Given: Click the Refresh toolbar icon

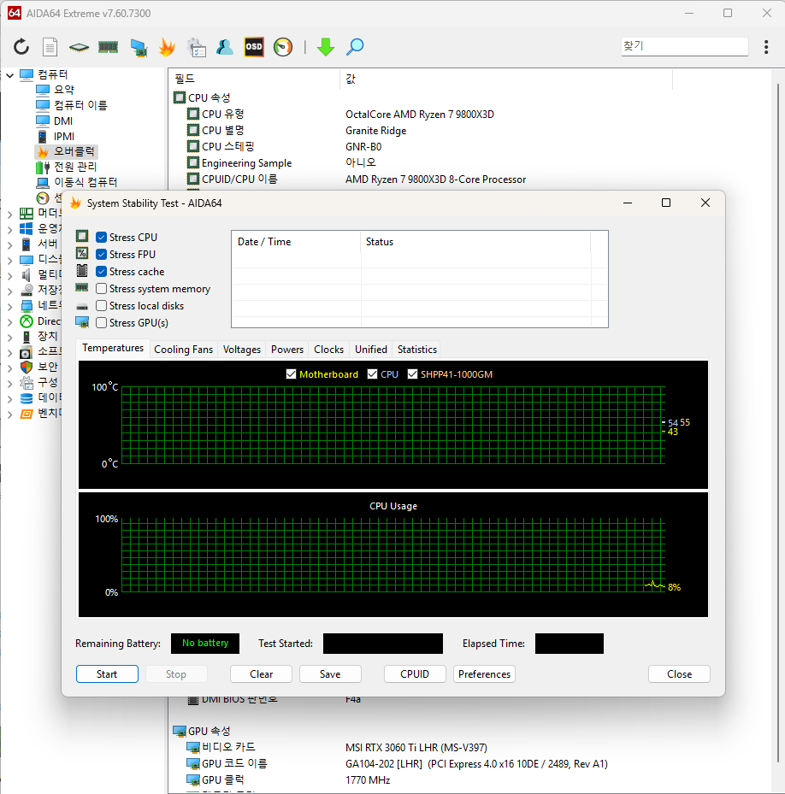Looking at the screenshot, I should pos(21,47).
